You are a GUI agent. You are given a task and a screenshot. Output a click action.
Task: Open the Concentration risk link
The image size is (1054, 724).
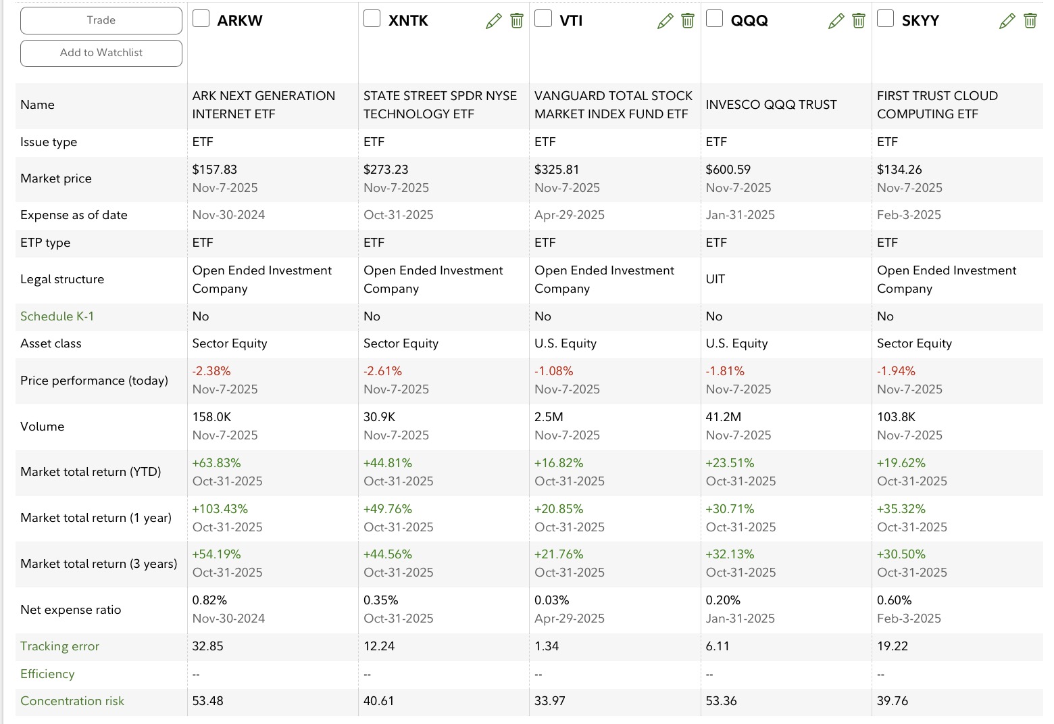(72, 701)
